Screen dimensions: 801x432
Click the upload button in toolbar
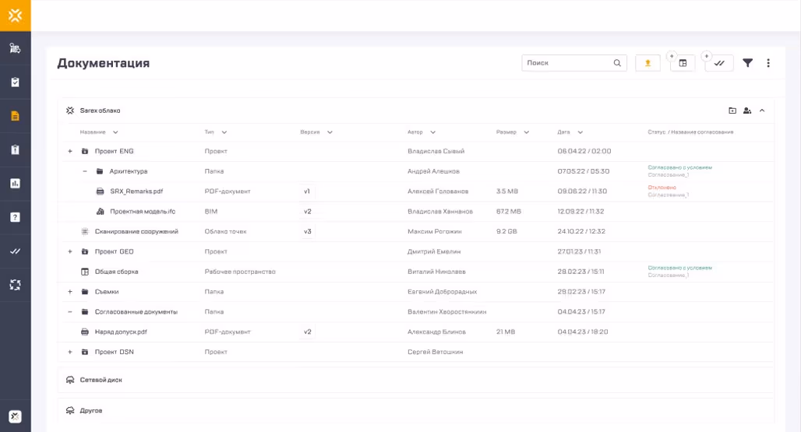click(648, 63)
